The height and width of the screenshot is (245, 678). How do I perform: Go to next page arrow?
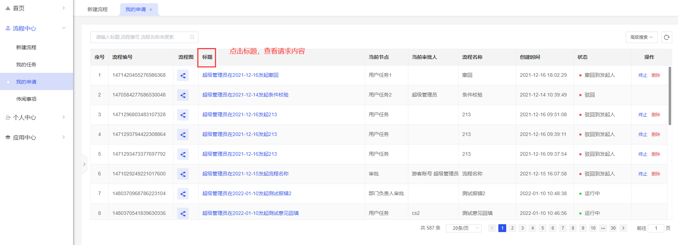coord(623,228)
